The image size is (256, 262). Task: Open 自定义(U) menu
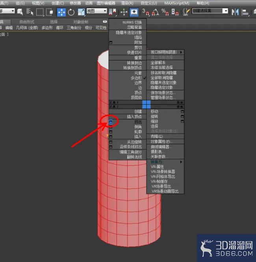(149, 3)
